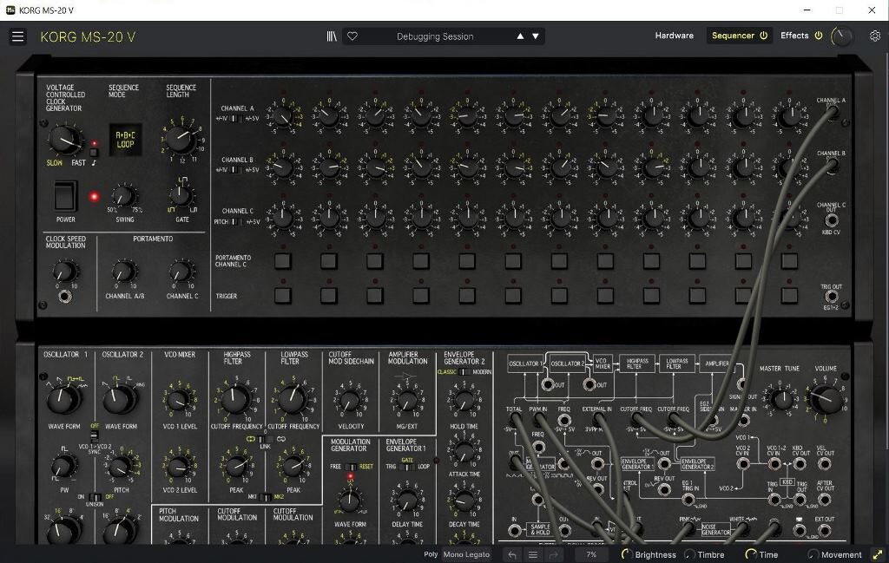Click the Oscillator 2 OUT patch jack
Screen dimensions: 889x563
click(589, 384)
